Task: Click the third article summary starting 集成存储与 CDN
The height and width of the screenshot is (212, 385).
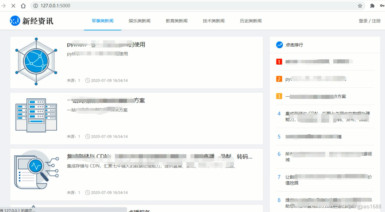Action: [152, 166]
